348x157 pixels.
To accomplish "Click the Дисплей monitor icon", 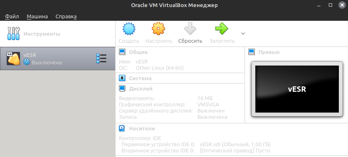I will pos(122,88).
